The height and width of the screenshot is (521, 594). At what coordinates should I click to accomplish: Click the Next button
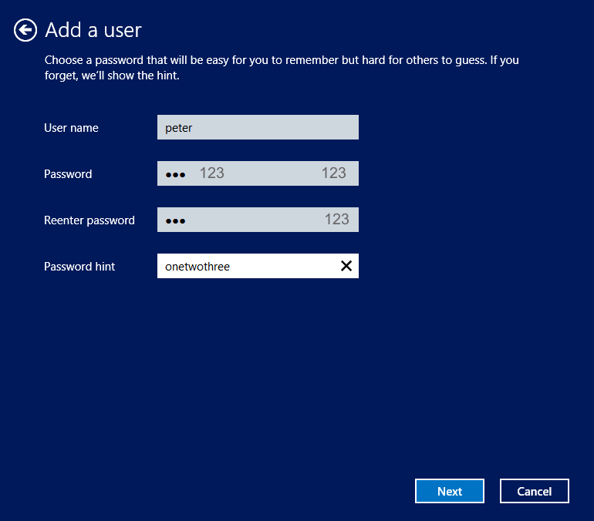450,491
